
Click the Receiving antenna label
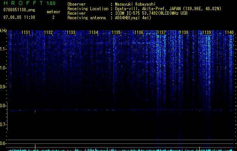tap(87, 18)
